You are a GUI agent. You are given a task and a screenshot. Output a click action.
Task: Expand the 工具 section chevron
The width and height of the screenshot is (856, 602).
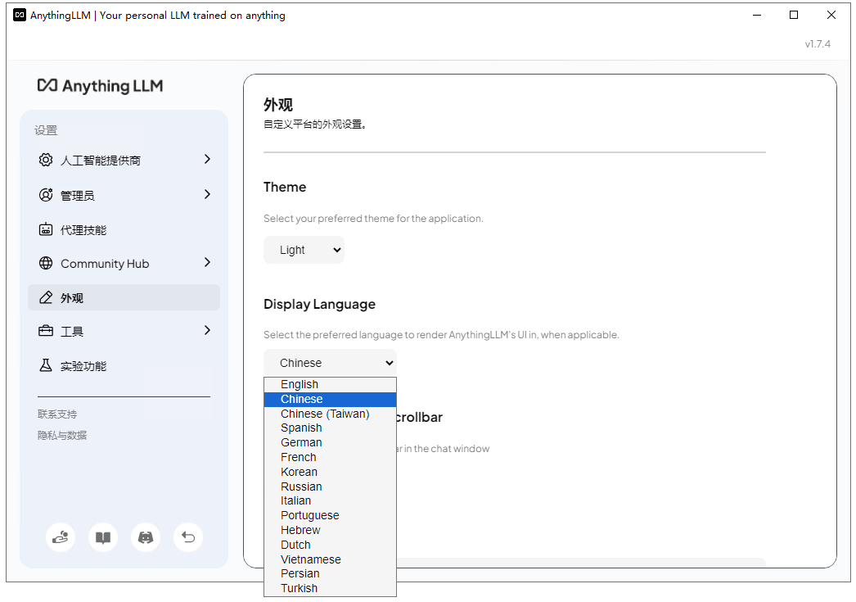pyautogui.click(x=207, y=331)
